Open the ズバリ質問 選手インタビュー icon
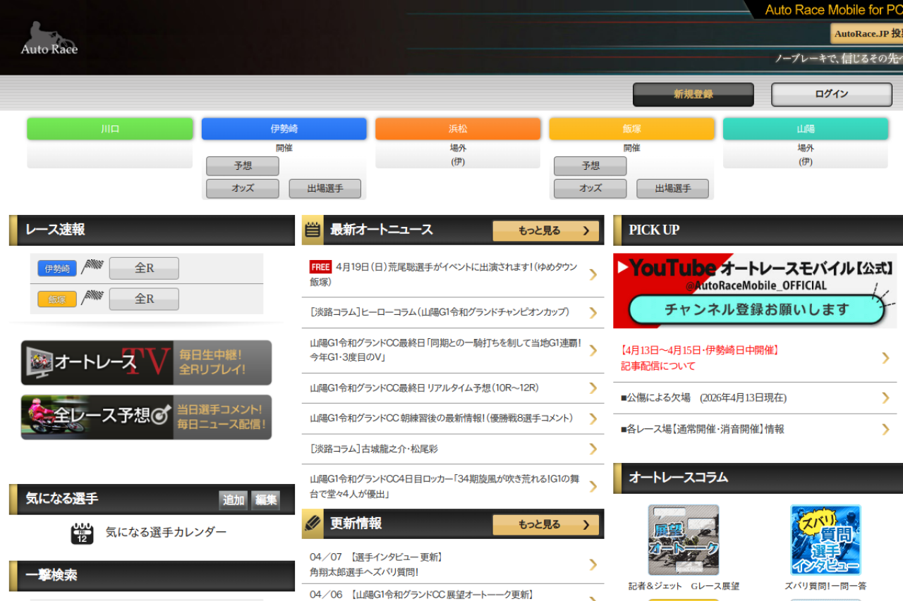Screen dimensions: 903x601 (x=825, y=540)
